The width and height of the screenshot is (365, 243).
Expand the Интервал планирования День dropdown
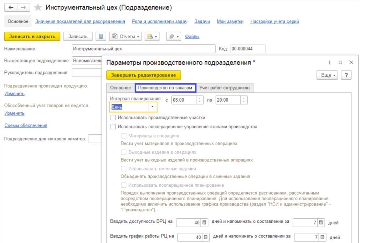153,107
